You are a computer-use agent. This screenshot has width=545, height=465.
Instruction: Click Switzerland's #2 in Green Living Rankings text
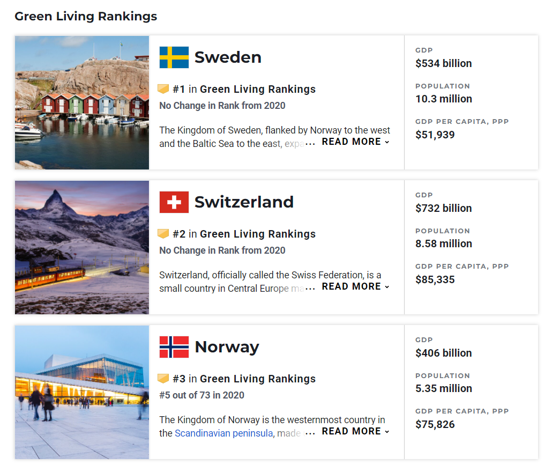coord(244,234)
